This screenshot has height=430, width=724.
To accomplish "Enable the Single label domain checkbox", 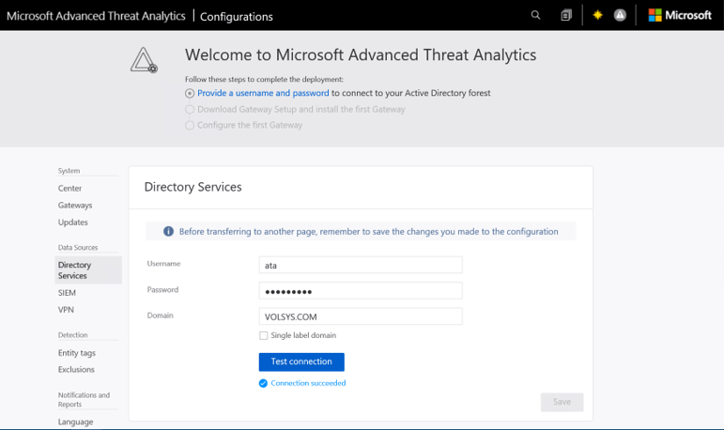I will point(264,335).
